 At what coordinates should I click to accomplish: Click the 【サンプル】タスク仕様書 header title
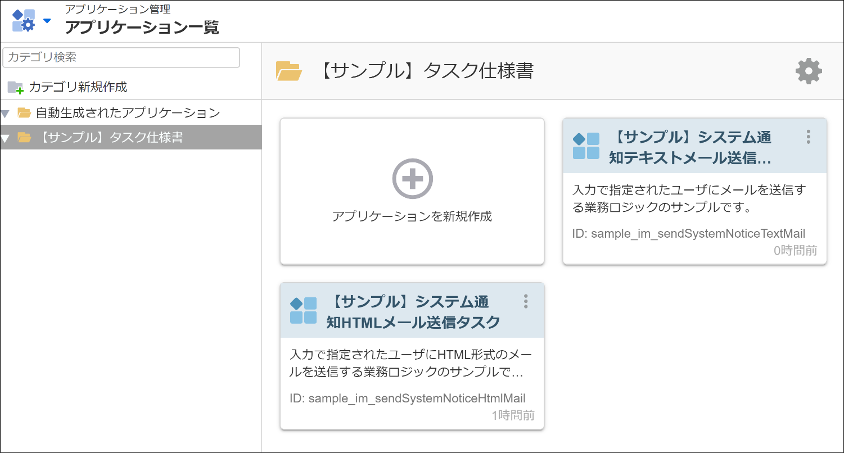[x=425, y=71]
